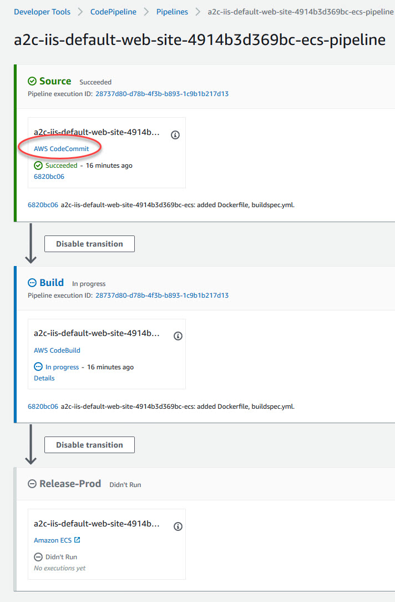Click the Release-Prod stage heading
This screenshot has width=395, height=602.
[x=70, y=484]
